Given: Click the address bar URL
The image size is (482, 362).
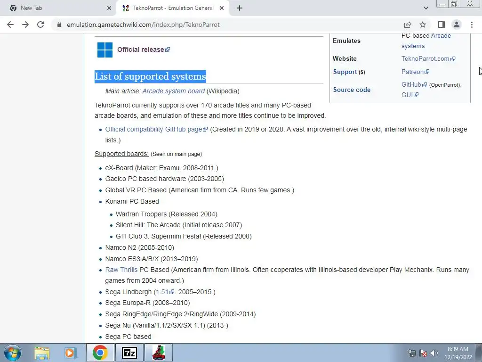Looking at the screenshot, I should coord(143,25).
